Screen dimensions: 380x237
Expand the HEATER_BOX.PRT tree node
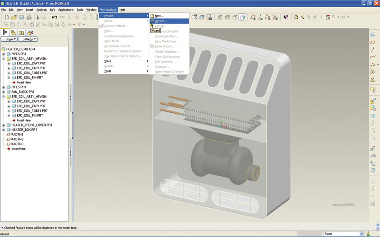coord(3,130)
